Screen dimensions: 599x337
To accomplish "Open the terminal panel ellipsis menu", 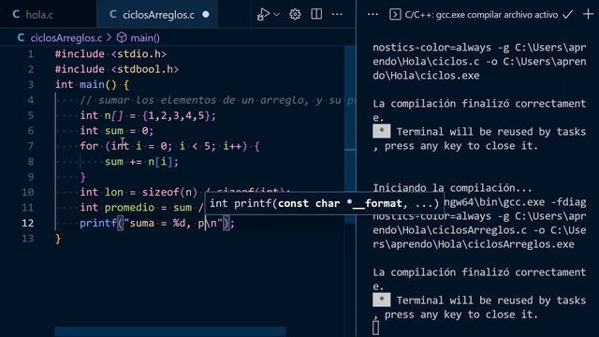I will (373, 15).
